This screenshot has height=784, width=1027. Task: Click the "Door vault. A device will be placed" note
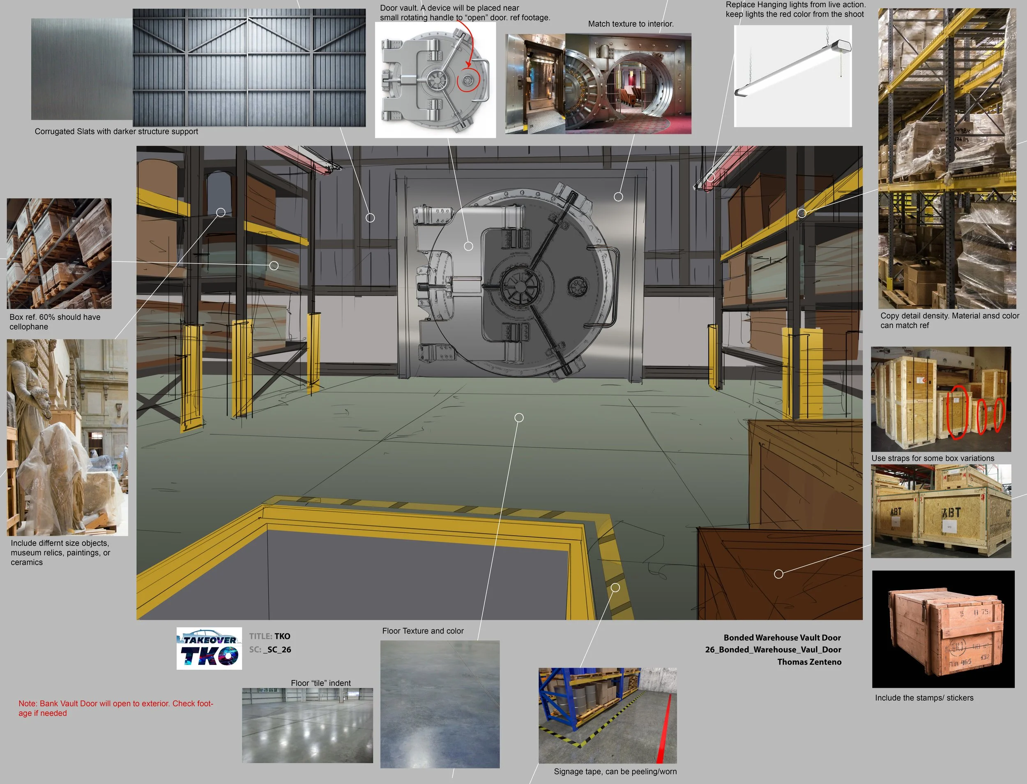[x=465, y=13]
